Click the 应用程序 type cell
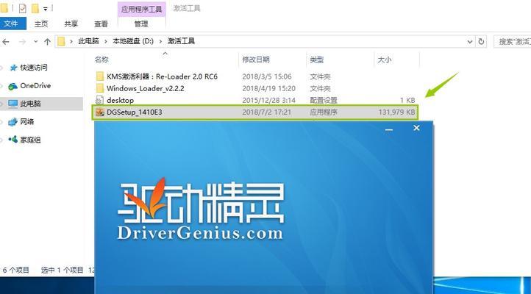This screenshot has height=294, width=531. coord(324,112)
